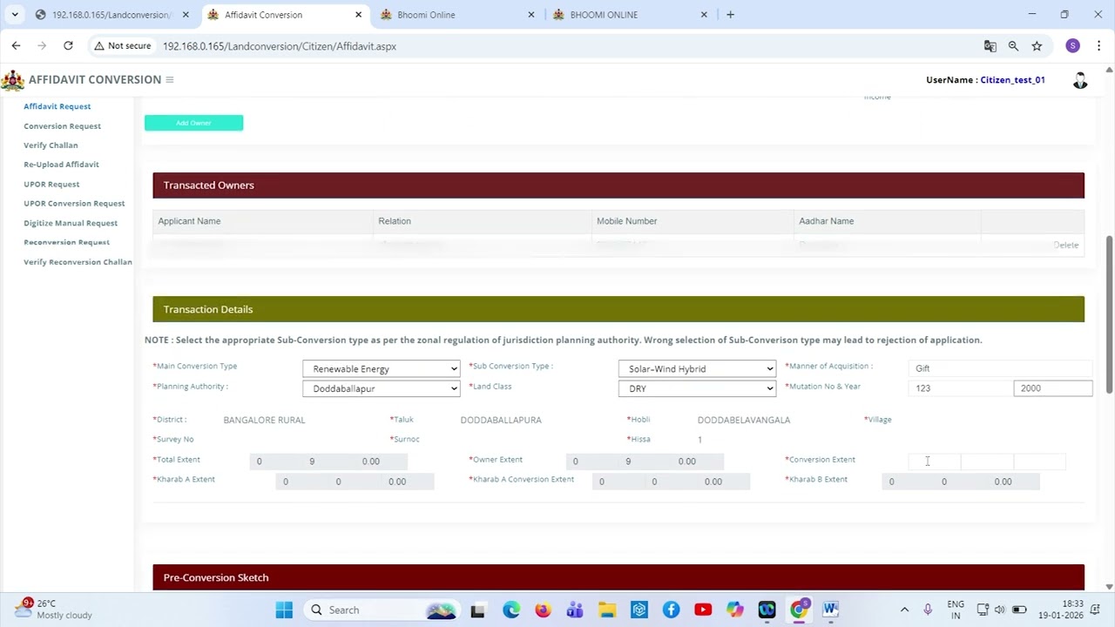Open Re-Upload Affidavit in sidebar

click(61, 165)
